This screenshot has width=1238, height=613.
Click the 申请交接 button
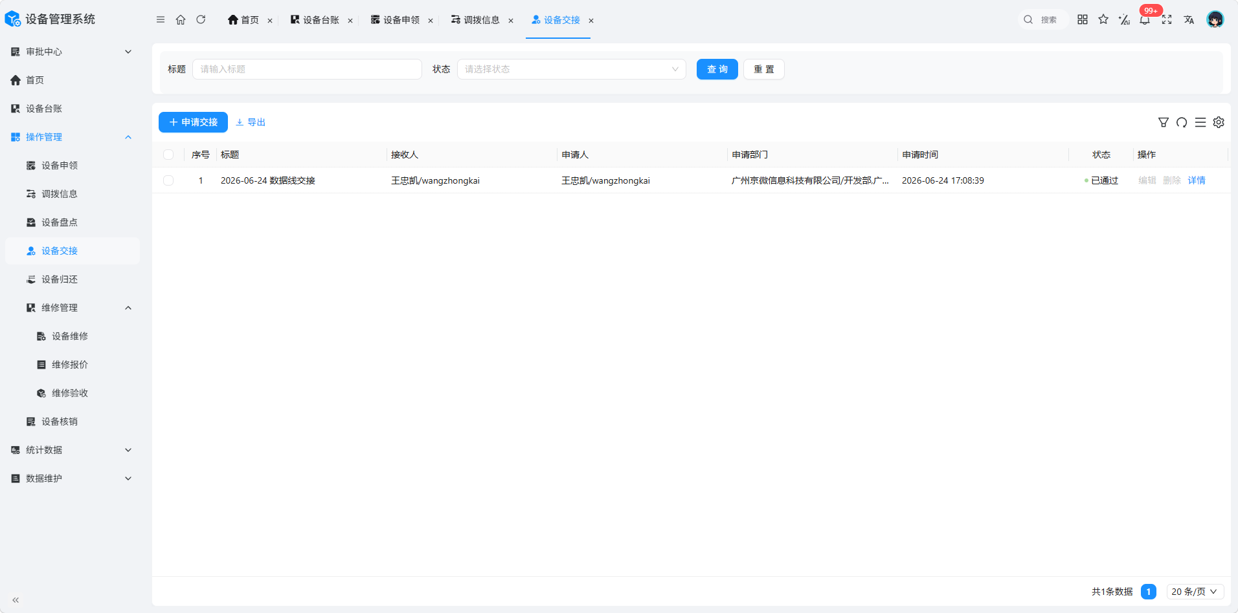pyautogui.click(x=193, y=122)
